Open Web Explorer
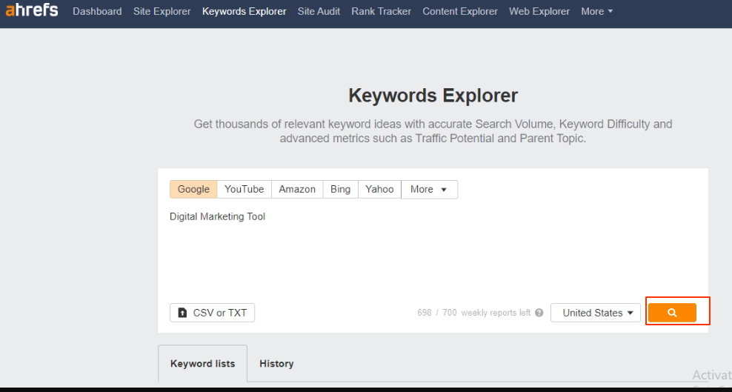Viewport: 732px width, 392px height. click(539, 11)
